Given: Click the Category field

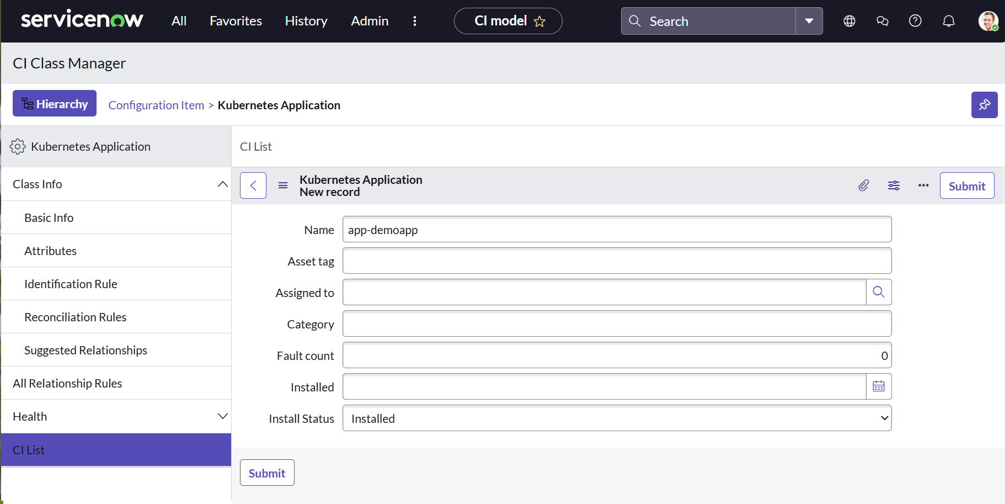Looking at the screenshot, I should point(617,323).
